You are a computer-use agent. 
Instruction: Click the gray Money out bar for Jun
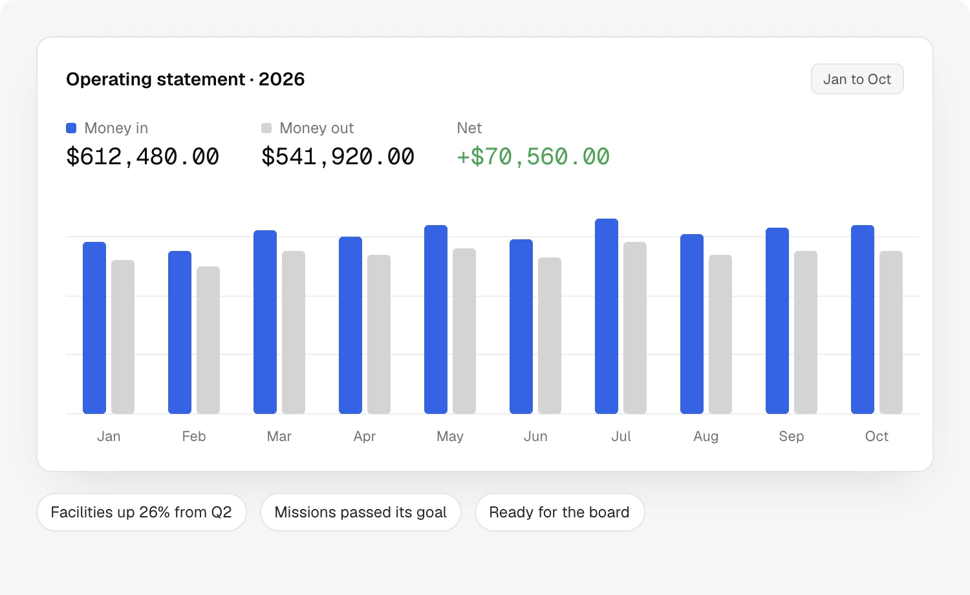[x=550, y=336]
